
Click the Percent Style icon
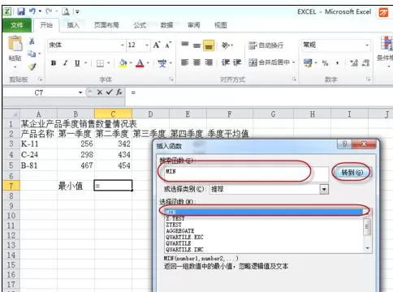[x=325, y=63]
